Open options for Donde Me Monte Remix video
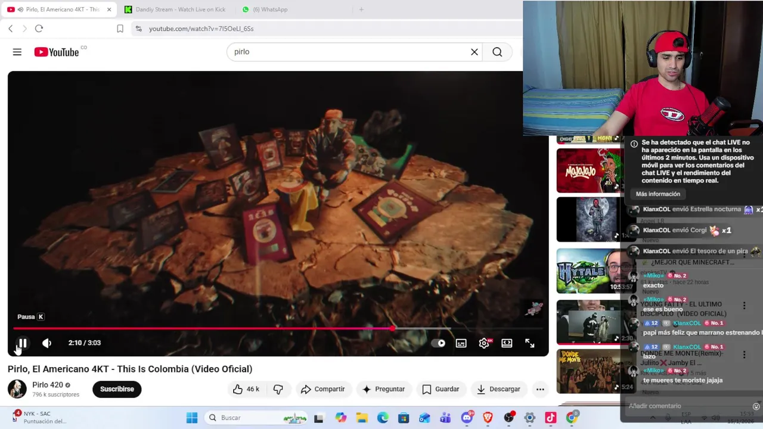 pyautogui.click(x=744, y=355)
